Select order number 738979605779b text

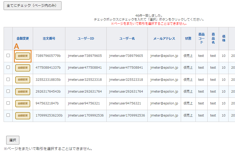48,56
